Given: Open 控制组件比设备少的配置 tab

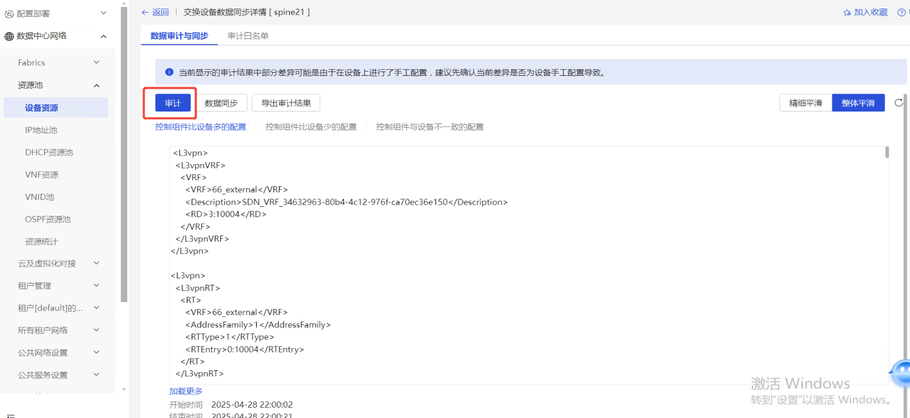Looking at the screenshot, I should [x=311, y=127].
